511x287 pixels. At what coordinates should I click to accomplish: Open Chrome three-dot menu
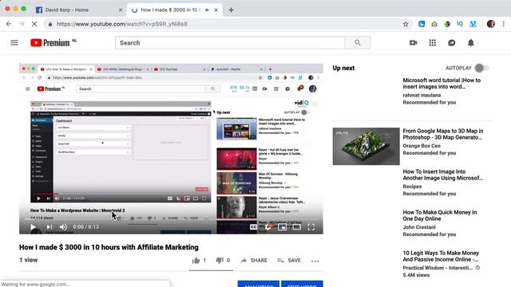(504, 24)
